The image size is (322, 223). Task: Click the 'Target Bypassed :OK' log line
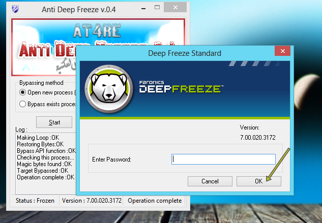click(x=43, y=171)
